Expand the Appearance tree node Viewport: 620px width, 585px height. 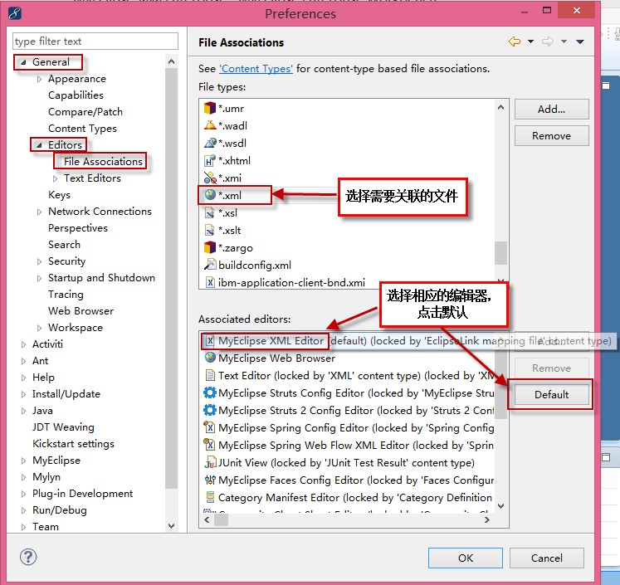[39, 79]
